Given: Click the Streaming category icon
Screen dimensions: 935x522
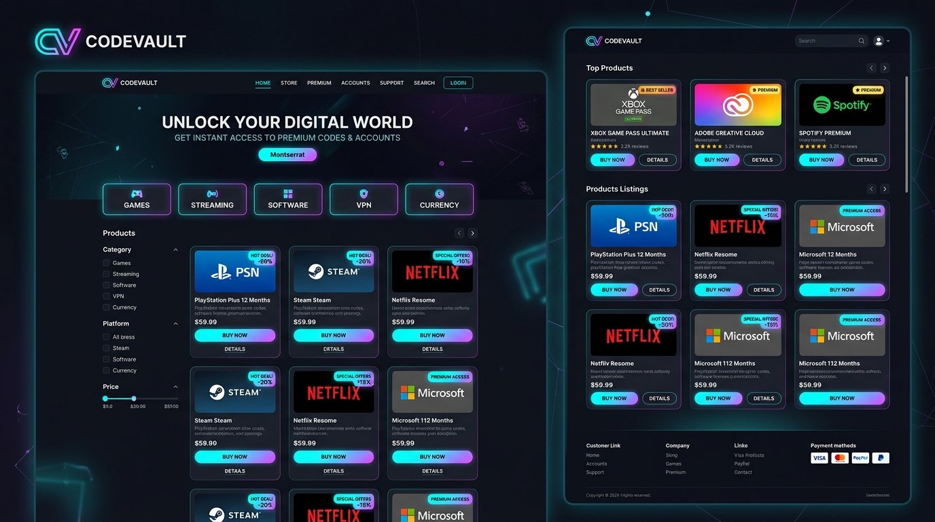Looking at the screenshot, I should 212,194.
